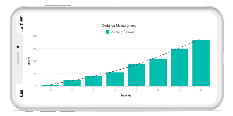This screenshot has width=233, height=116.
Task: Select the bar for second 2
Action: tap(72, 83)
